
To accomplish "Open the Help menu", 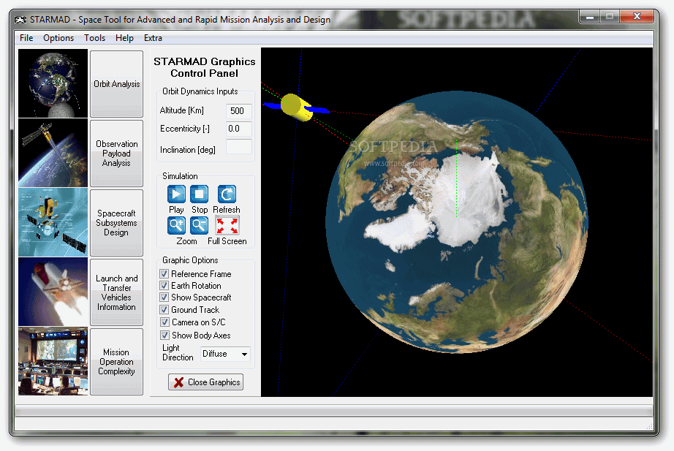I will click(x=124, y=38).
